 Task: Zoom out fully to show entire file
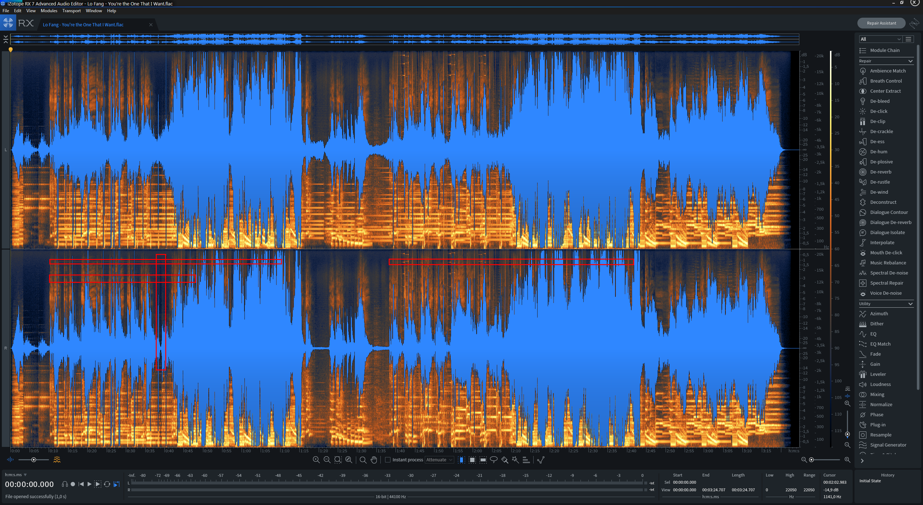[x=349, y=460]
